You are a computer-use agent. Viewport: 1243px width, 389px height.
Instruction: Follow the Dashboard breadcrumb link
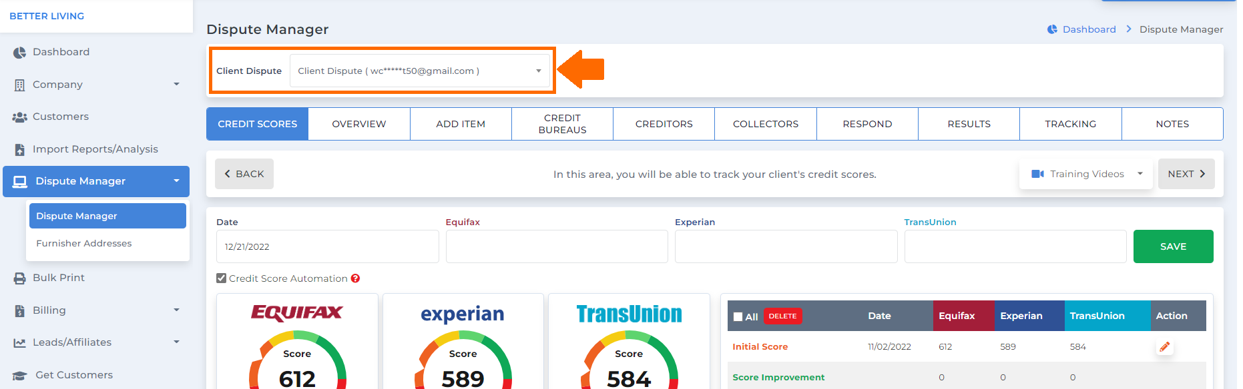pyautogui.click(x=1089, y=29)
